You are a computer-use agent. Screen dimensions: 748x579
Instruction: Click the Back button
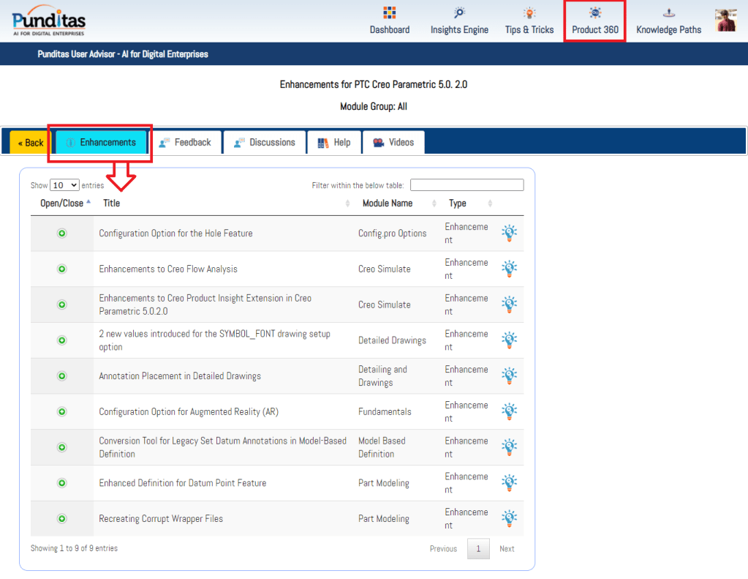[29, 143]
